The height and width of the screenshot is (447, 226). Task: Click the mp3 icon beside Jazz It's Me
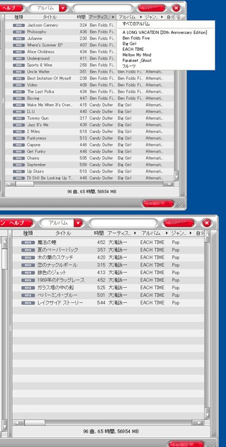19,125
